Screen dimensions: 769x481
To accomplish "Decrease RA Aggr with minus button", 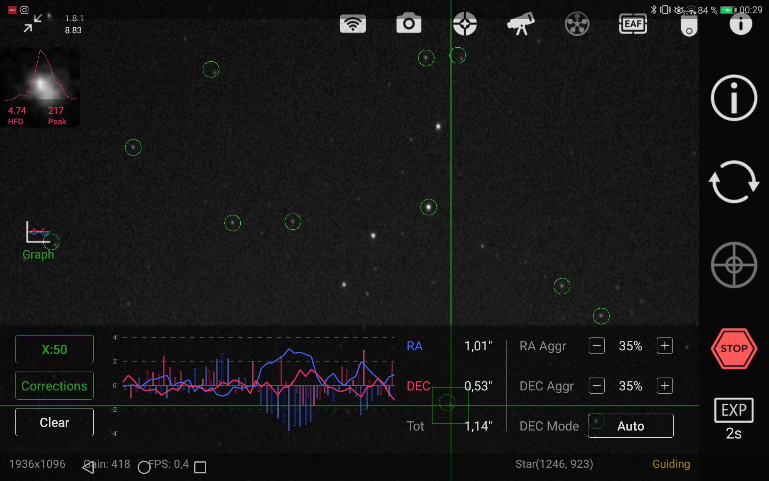I will (597, 346).
